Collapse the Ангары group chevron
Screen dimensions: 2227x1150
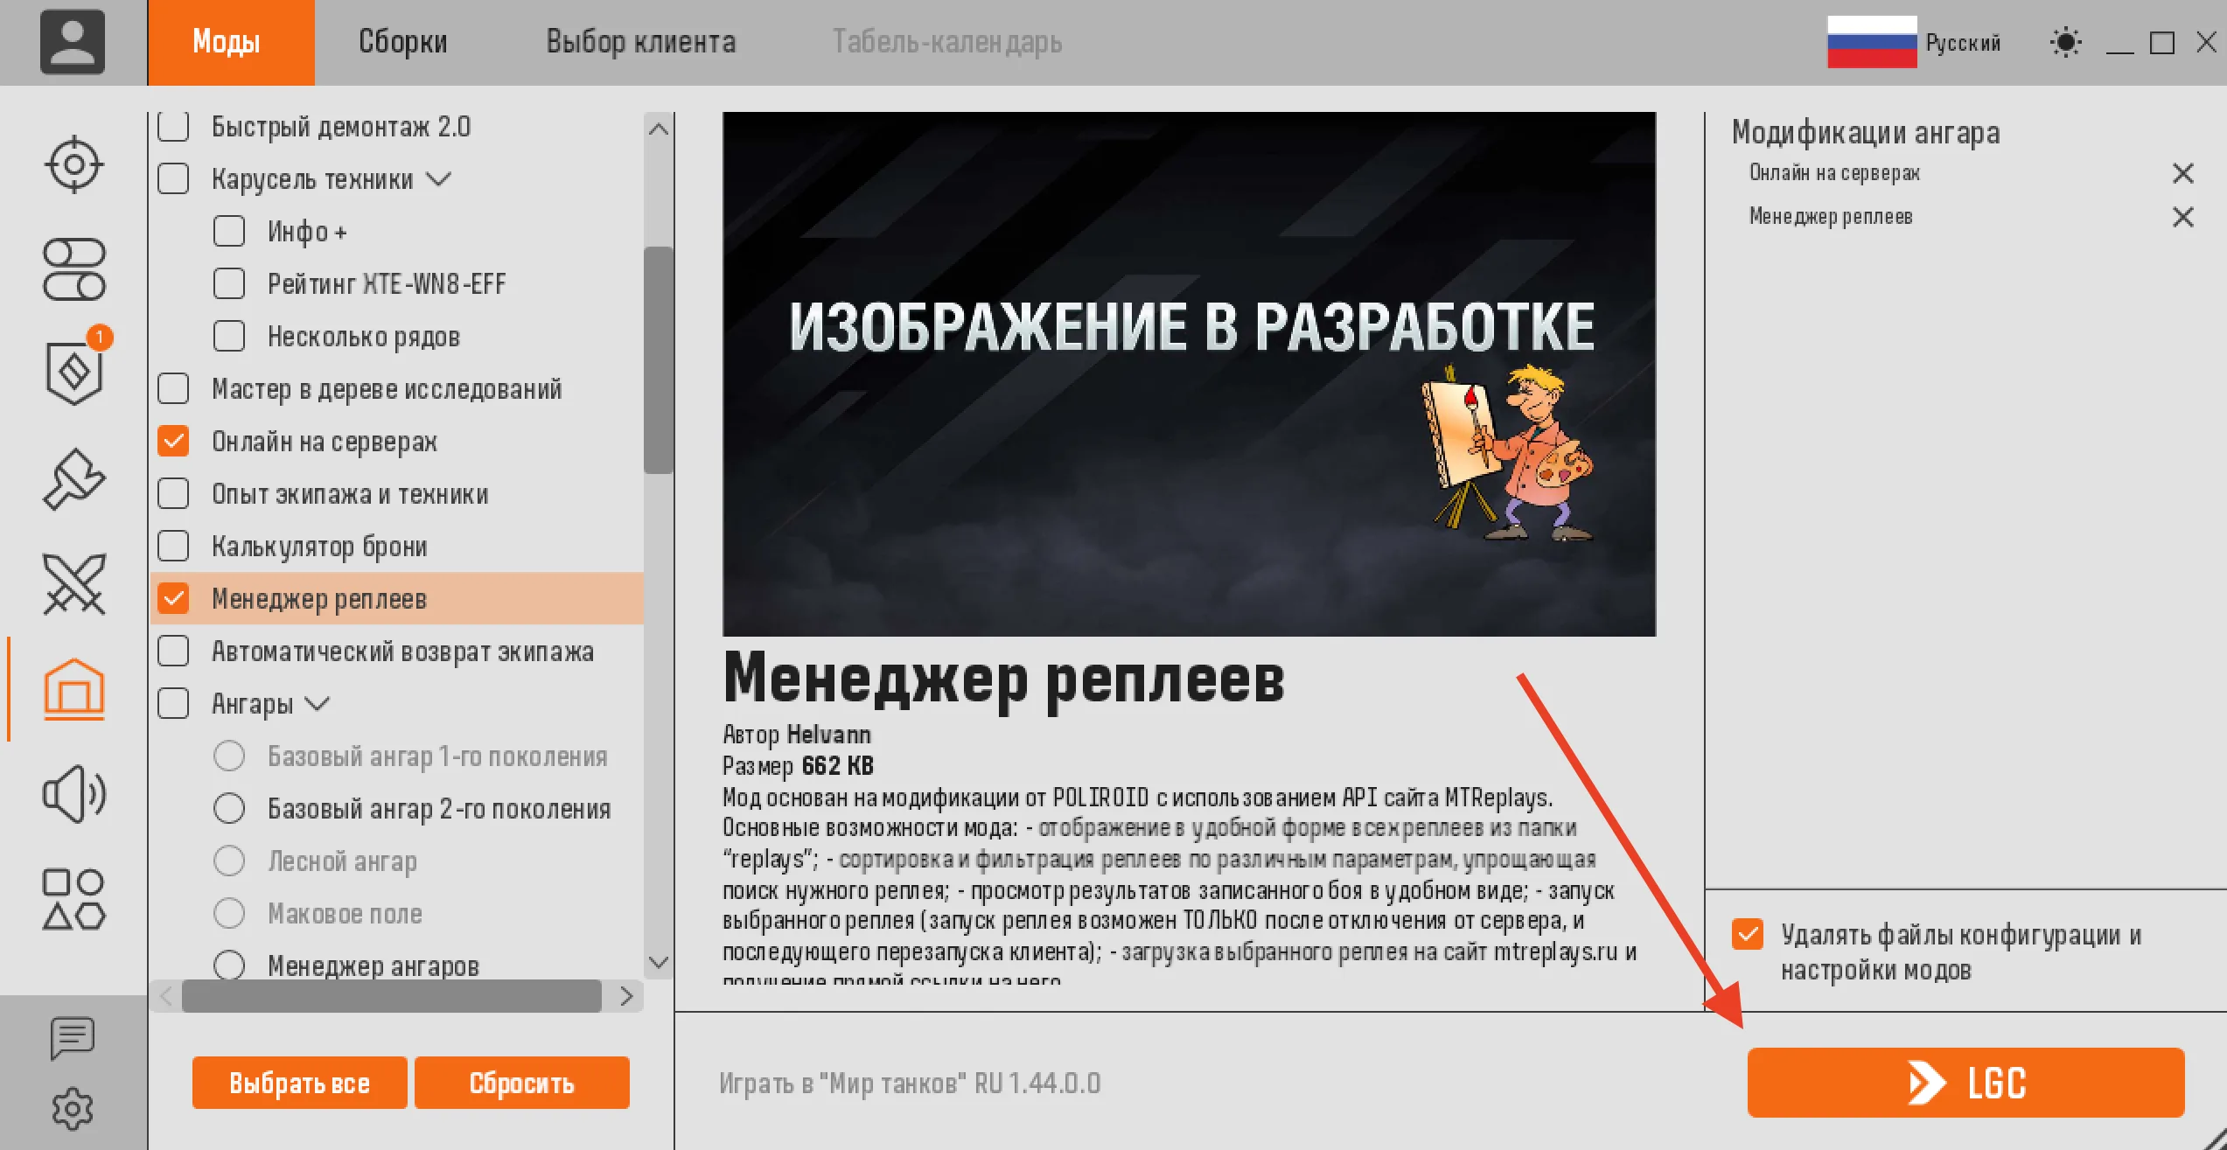pos(317,704)
